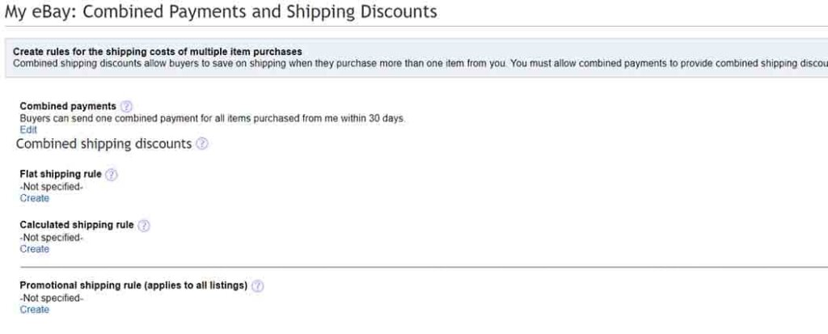
Task: Click the 'Buyers can send one combined payment' sentence
Action: [213, 118]
